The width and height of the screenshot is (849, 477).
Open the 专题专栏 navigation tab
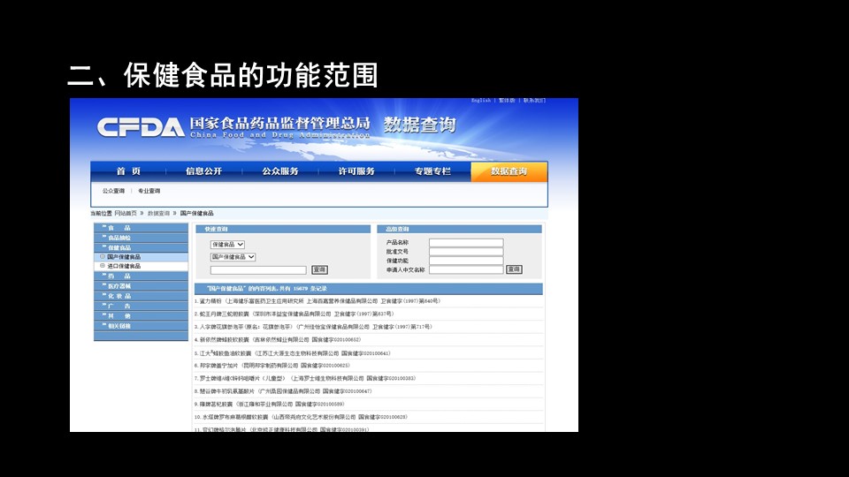coord(432,170)
